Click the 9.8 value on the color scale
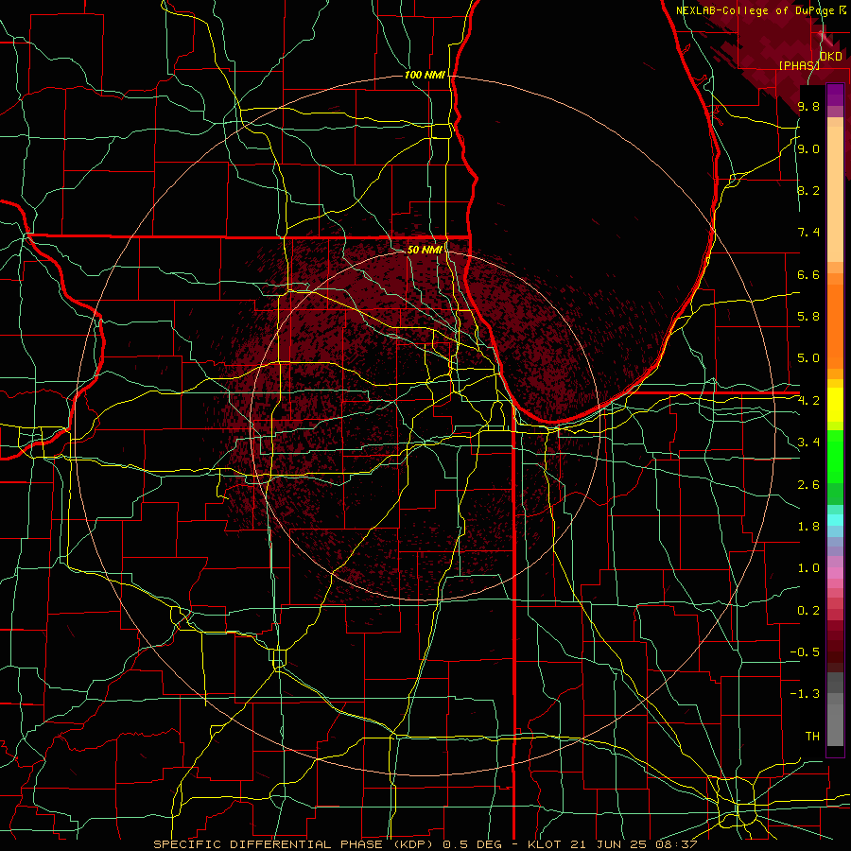The image size is (851, 851). point(808,106)
